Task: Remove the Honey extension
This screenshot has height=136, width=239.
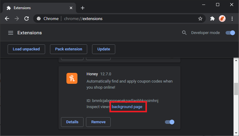Action: click(98, 122)
